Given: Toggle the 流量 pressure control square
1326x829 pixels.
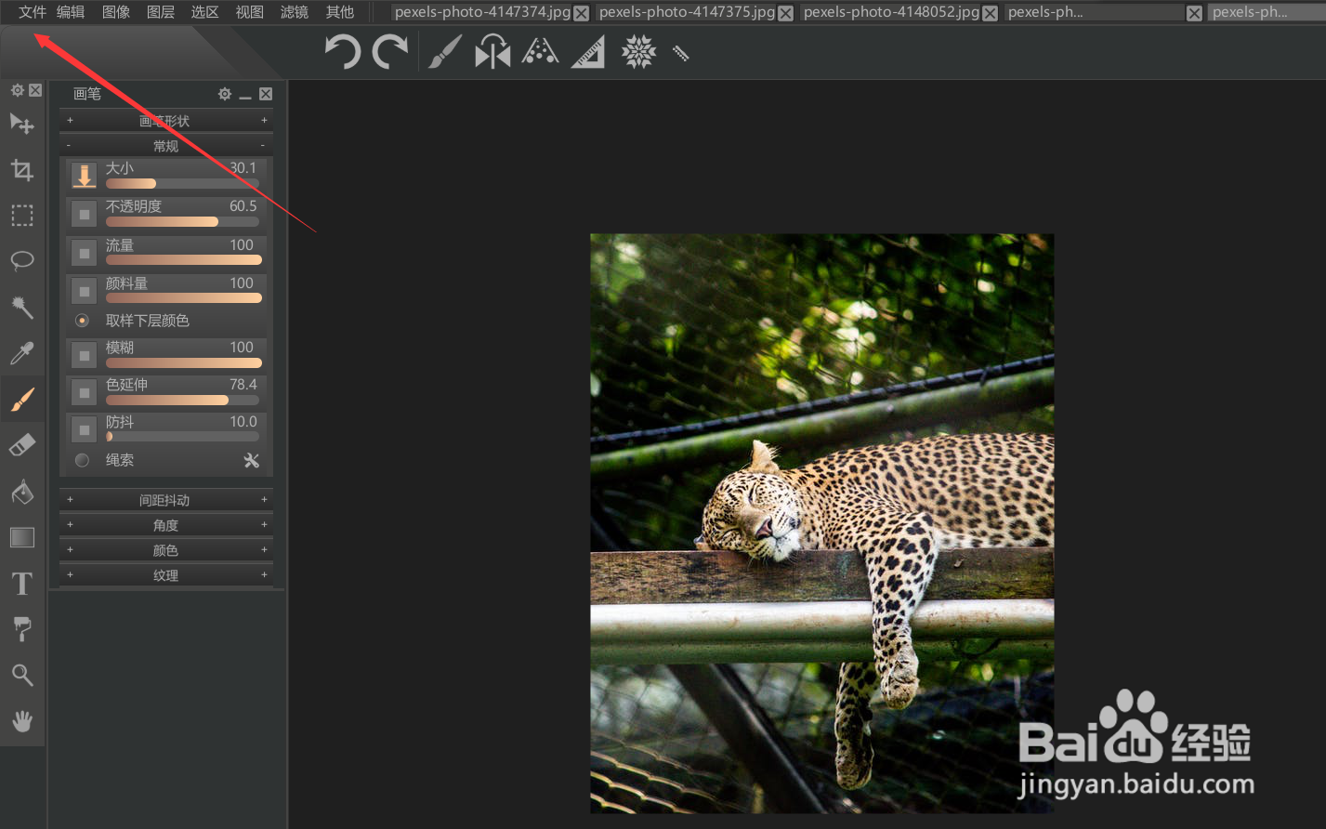Looking at the screenshot, I should pos(84,253).
